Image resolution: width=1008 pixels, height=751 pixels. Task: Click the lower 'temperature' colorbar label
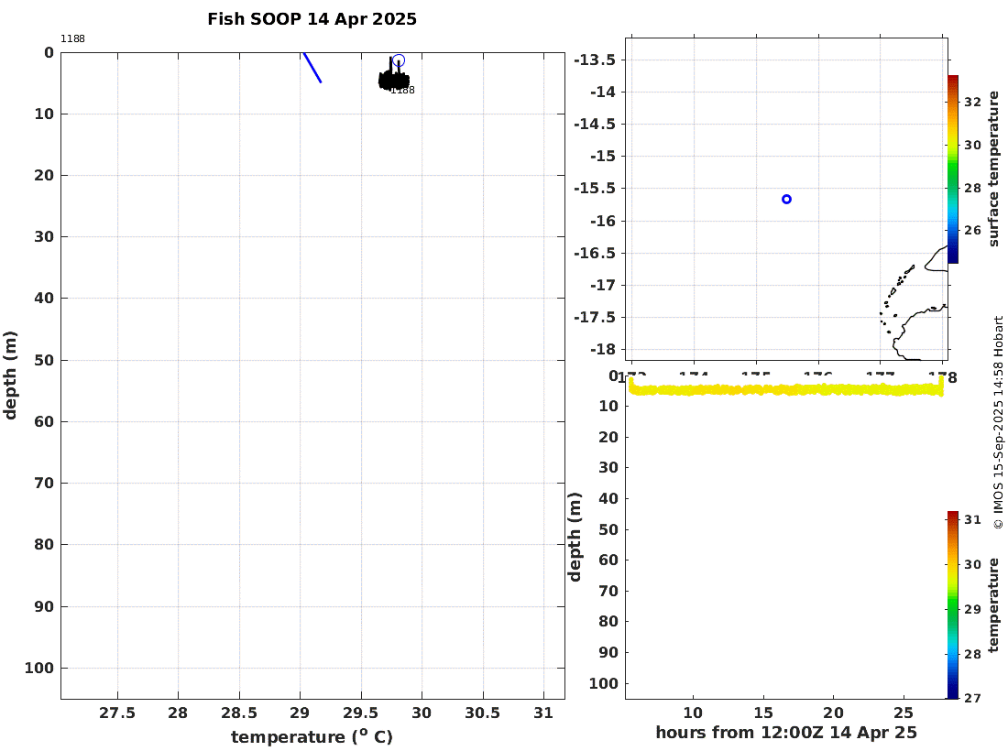click(994, 604)
